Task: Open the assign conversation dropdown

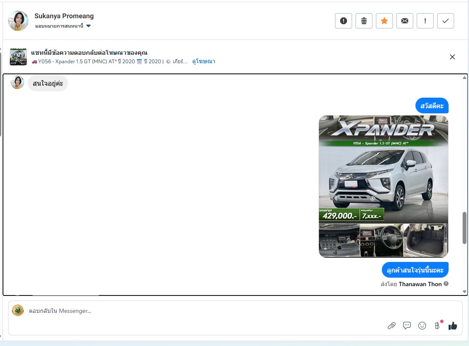Action: 63,26
